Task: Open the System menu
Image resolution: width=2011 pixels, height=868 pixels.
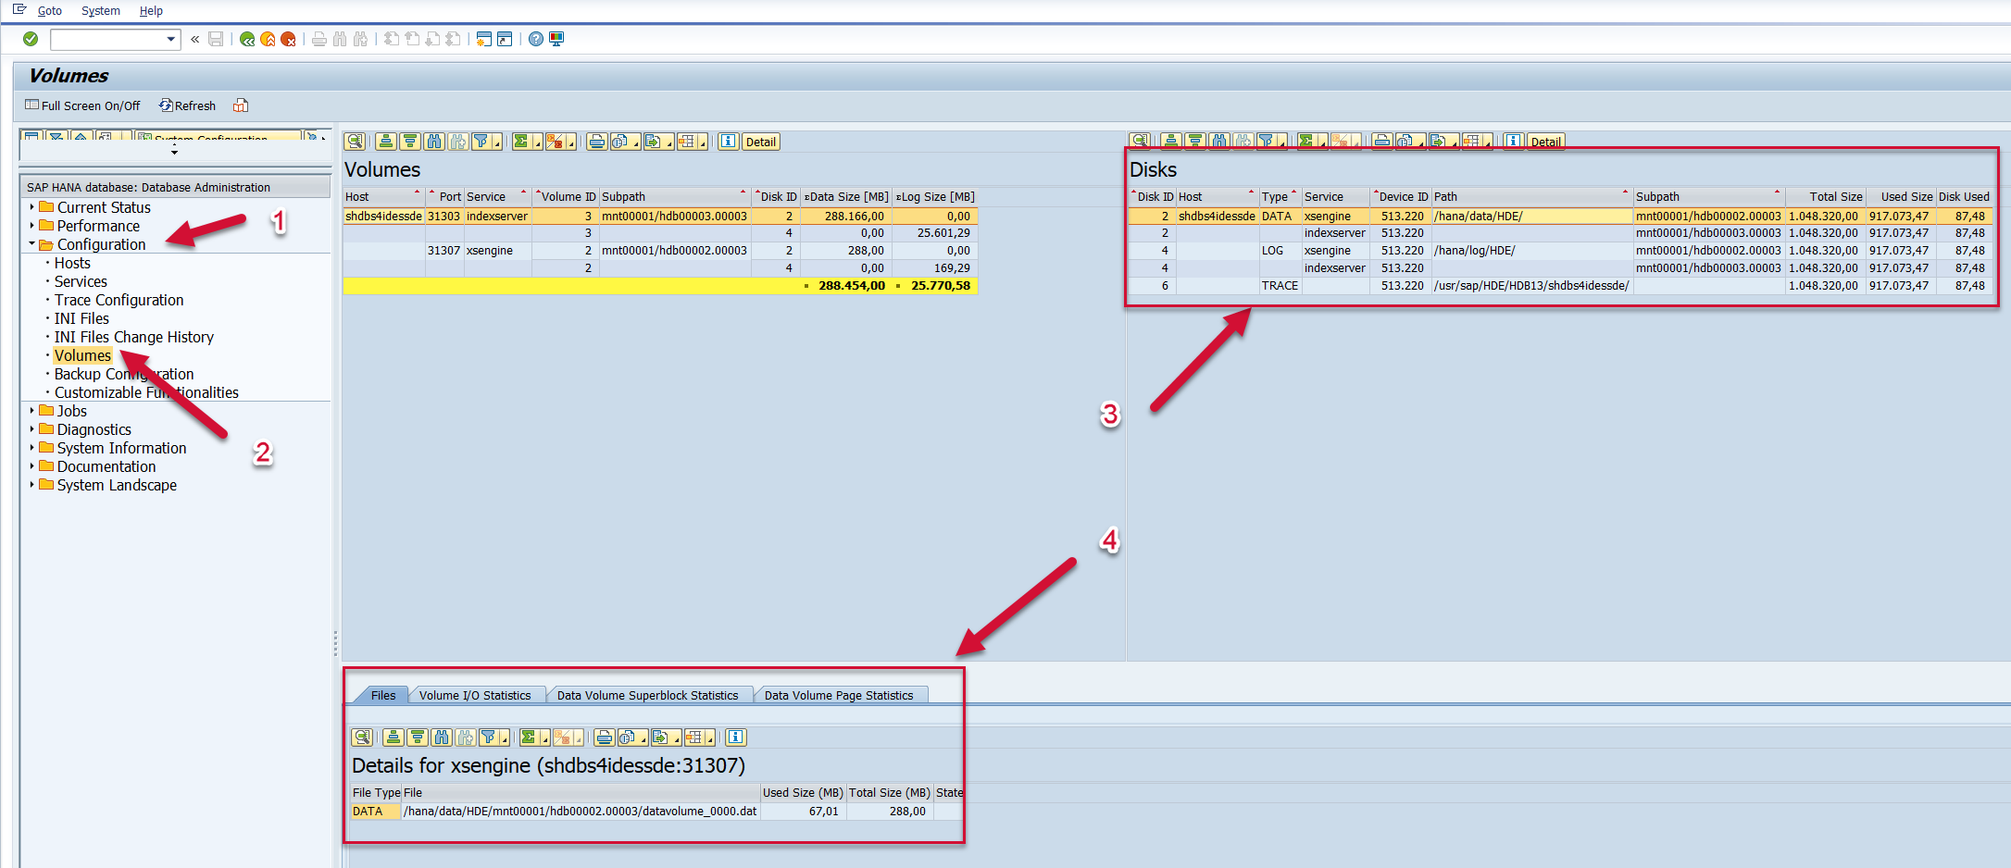Action: pyautogui.click(x=100, y=11)
